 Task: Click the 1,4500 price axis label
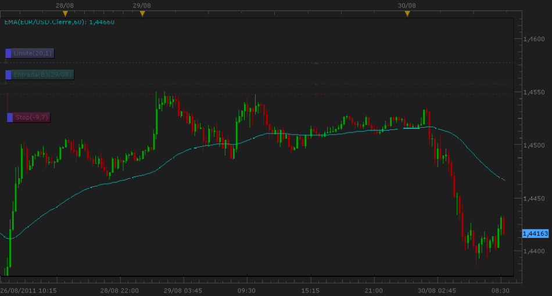[533, 145]
